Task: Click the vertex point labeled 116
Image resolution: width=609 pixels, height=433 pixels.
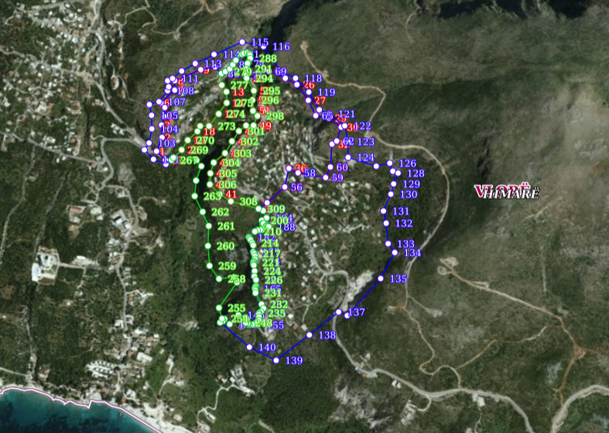Action: [x=264, y=46]
